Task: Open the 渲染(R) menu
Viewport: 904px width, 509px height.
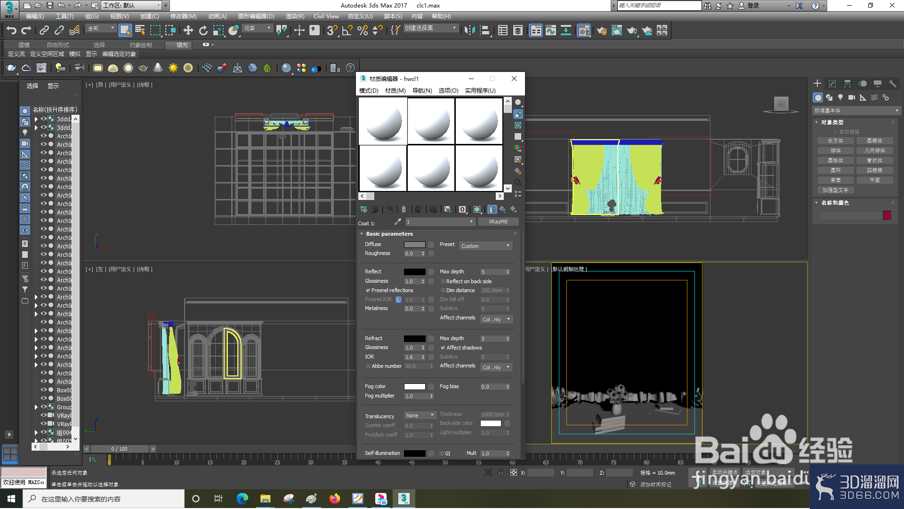Action: click(x=294, y=16)
